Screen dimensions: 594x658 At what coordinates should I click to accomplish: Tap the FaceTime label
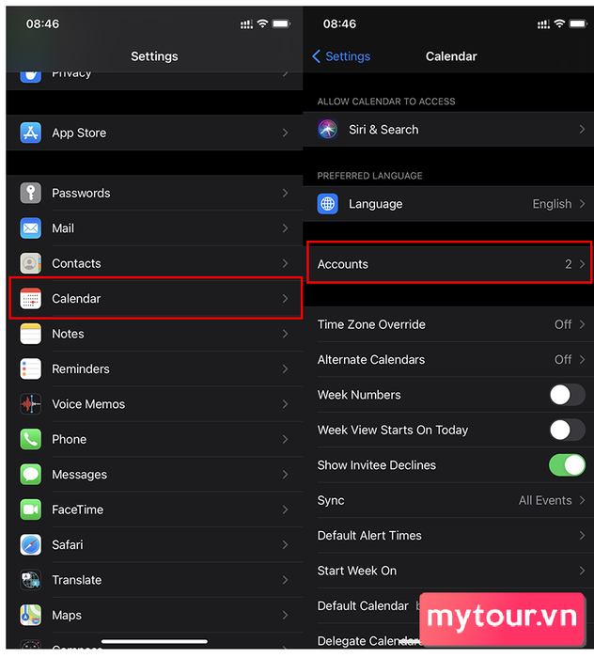point(78,509)
